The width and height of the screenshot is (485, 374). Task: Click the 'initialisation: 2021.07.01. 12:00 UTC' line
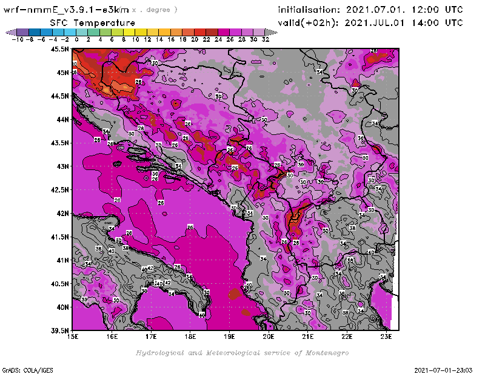[x=370, y=10]
